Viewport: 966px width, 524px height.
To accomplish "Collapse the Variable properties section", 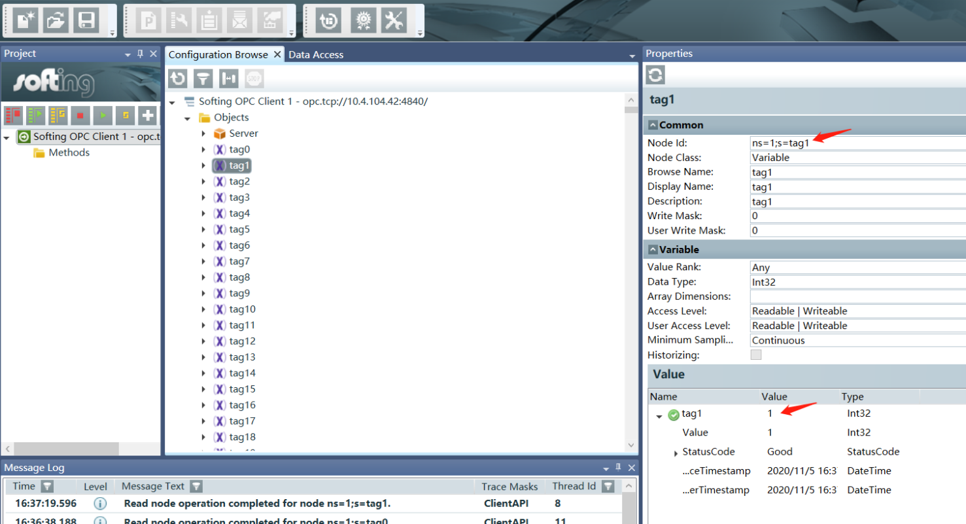I will click(653, 250).
